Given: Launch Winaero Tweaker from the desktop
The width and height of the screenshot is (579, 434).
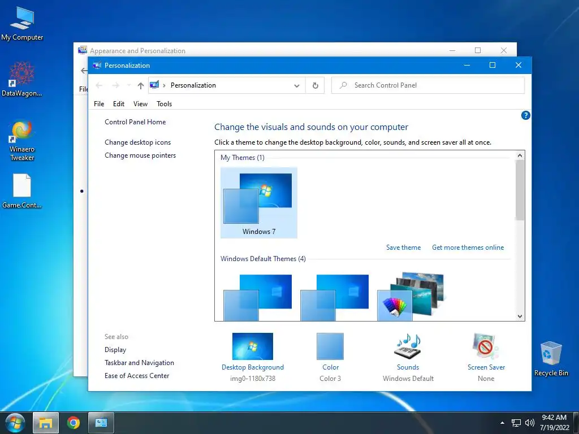Looking at the screenshot, I should [x=22, y=140].
